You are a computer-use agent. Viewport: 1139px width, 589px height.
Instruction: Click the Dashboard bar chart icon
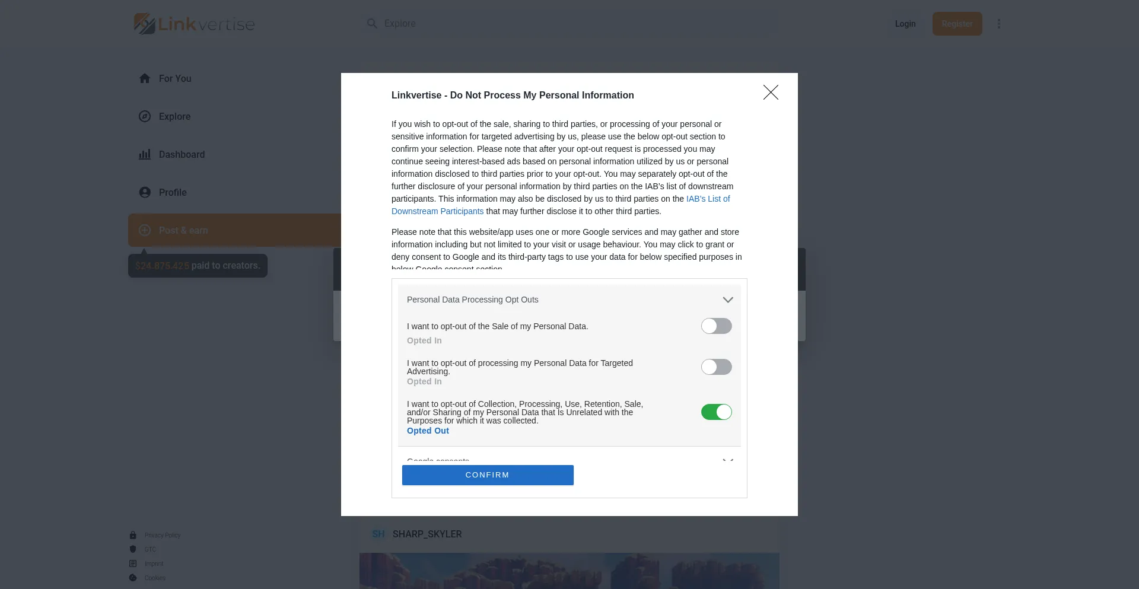coord(145,154)
